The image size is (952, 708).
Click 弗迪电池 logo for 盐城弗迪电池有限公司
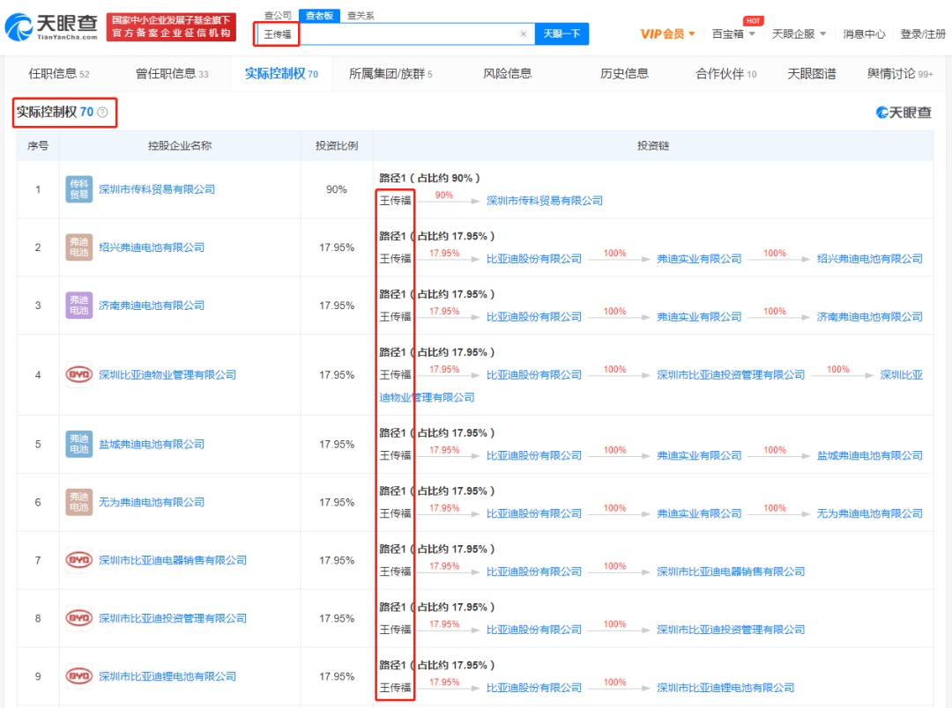[x=79, y=444]
